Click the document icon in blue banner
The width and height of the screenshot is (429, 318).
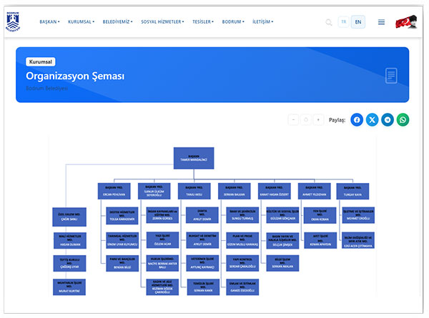coord(390,75)
